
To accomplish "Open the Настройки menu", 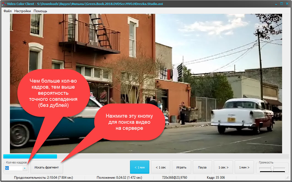I will click(23, 11).
